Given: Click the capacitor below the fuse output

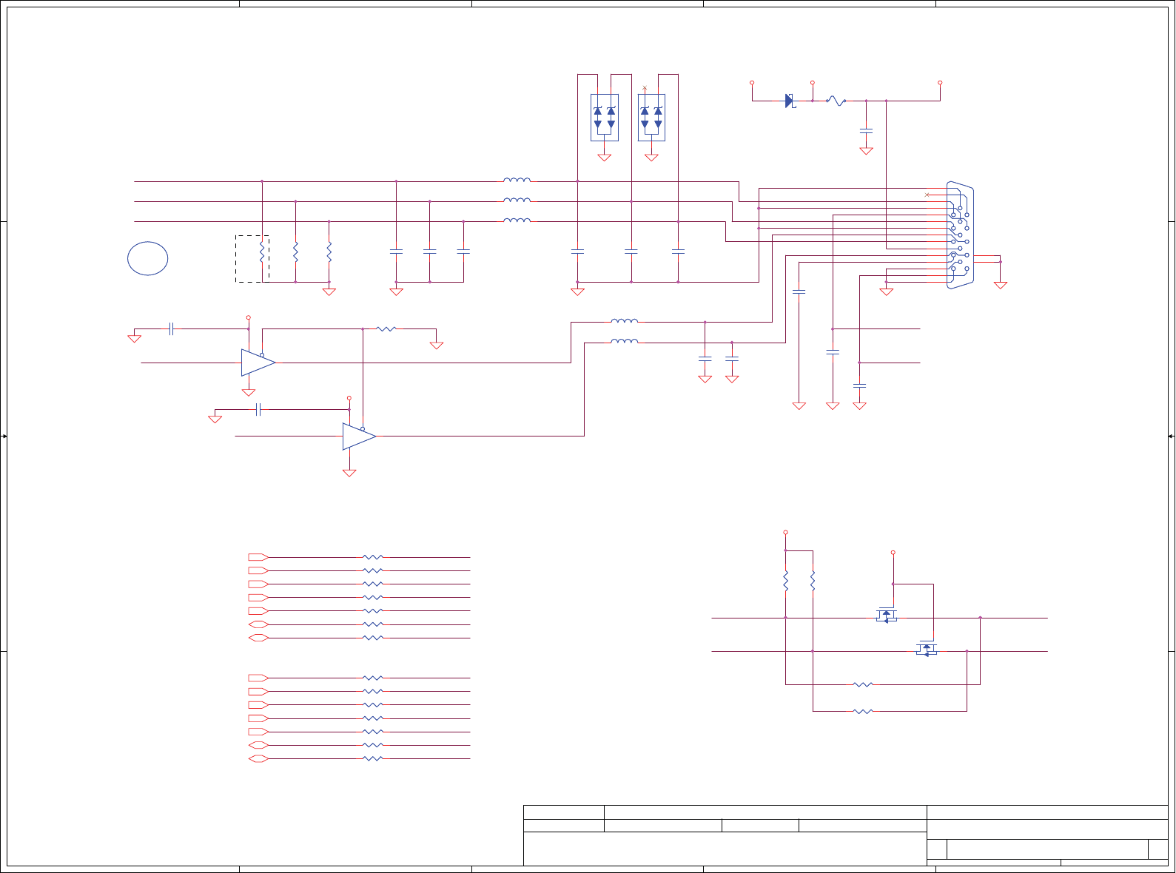Looking at the screenshot, I should coord(866,130).
